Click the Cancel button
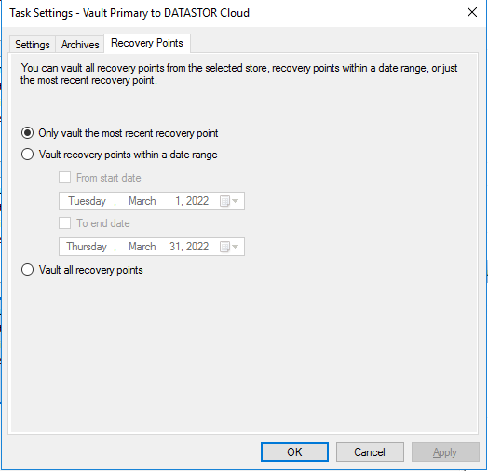Screen dimensions: 488x471 tap(370, 451)
